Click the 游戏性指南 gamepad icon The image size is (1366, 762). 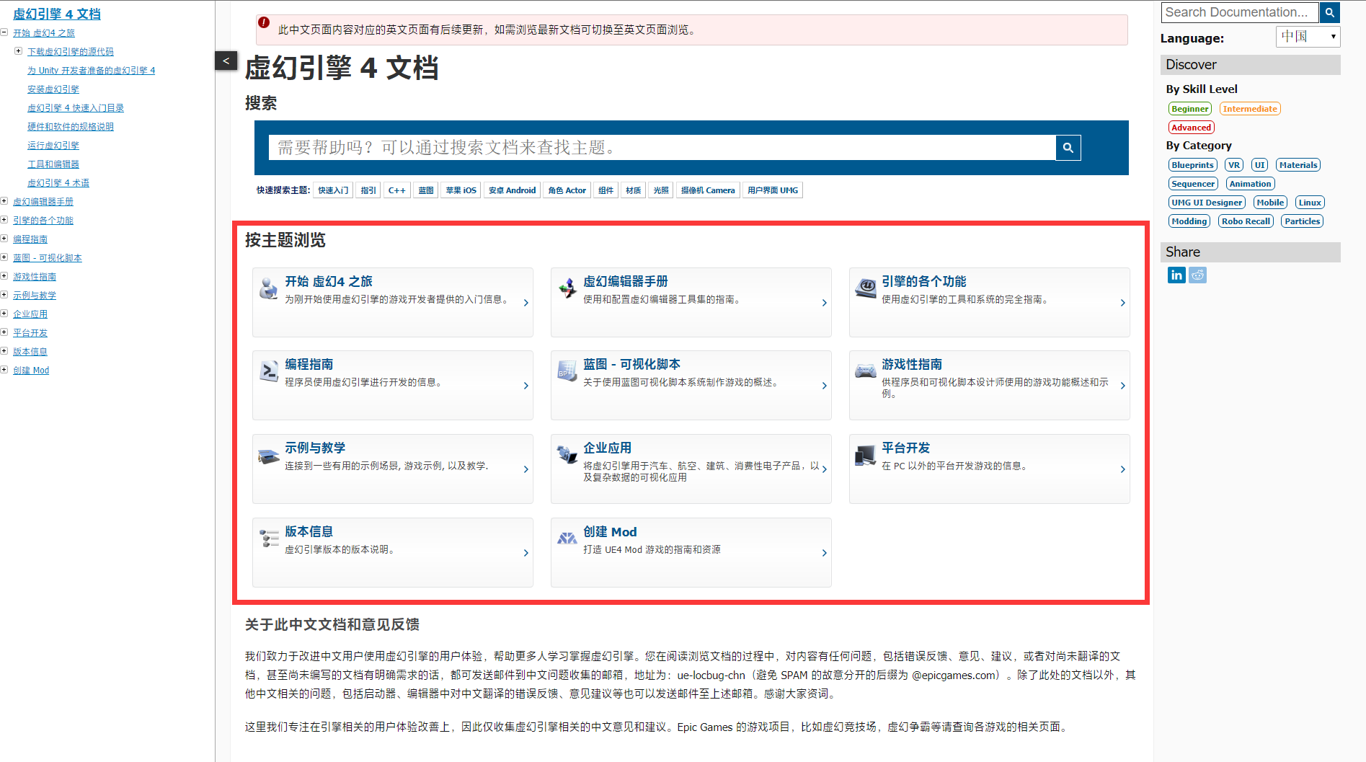click(x=866, y=371)
